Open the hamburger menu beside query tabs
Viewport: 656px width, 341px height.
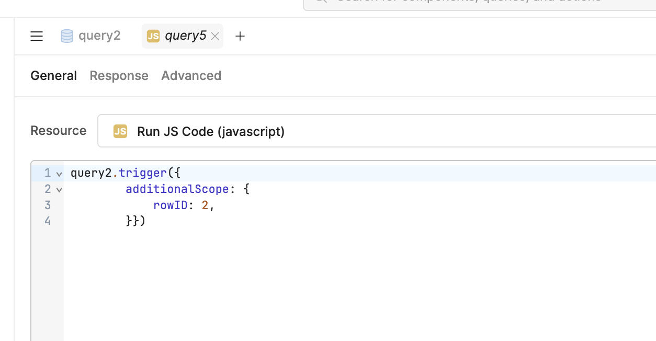37,36
